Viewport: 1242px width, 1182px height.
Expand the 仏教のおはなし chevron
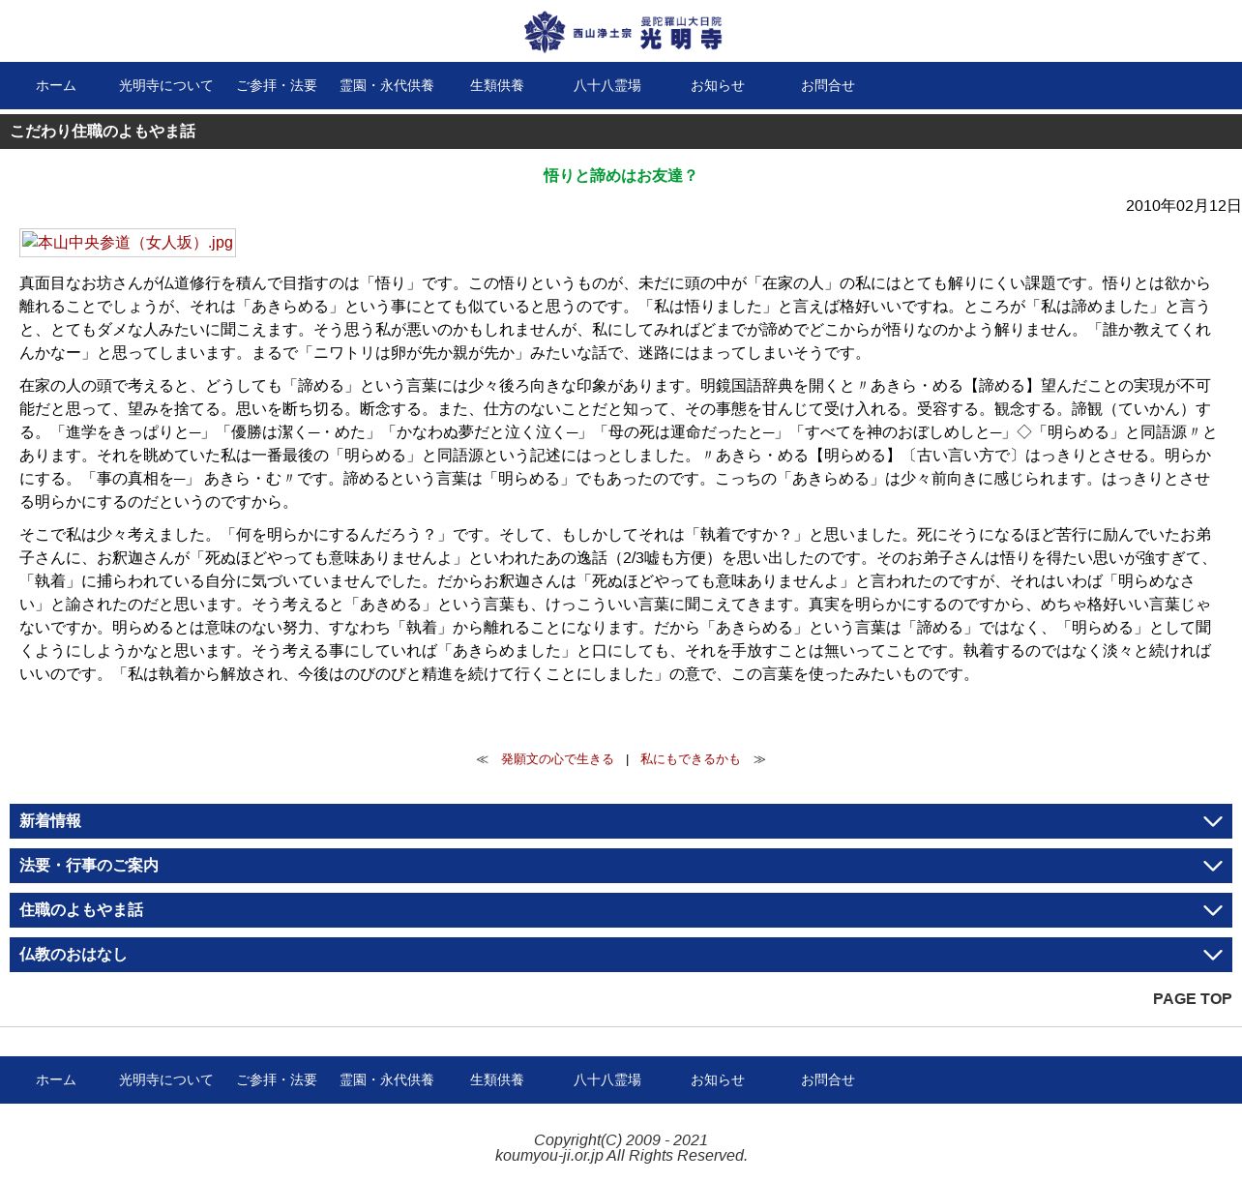click(x=1212, y=955)
